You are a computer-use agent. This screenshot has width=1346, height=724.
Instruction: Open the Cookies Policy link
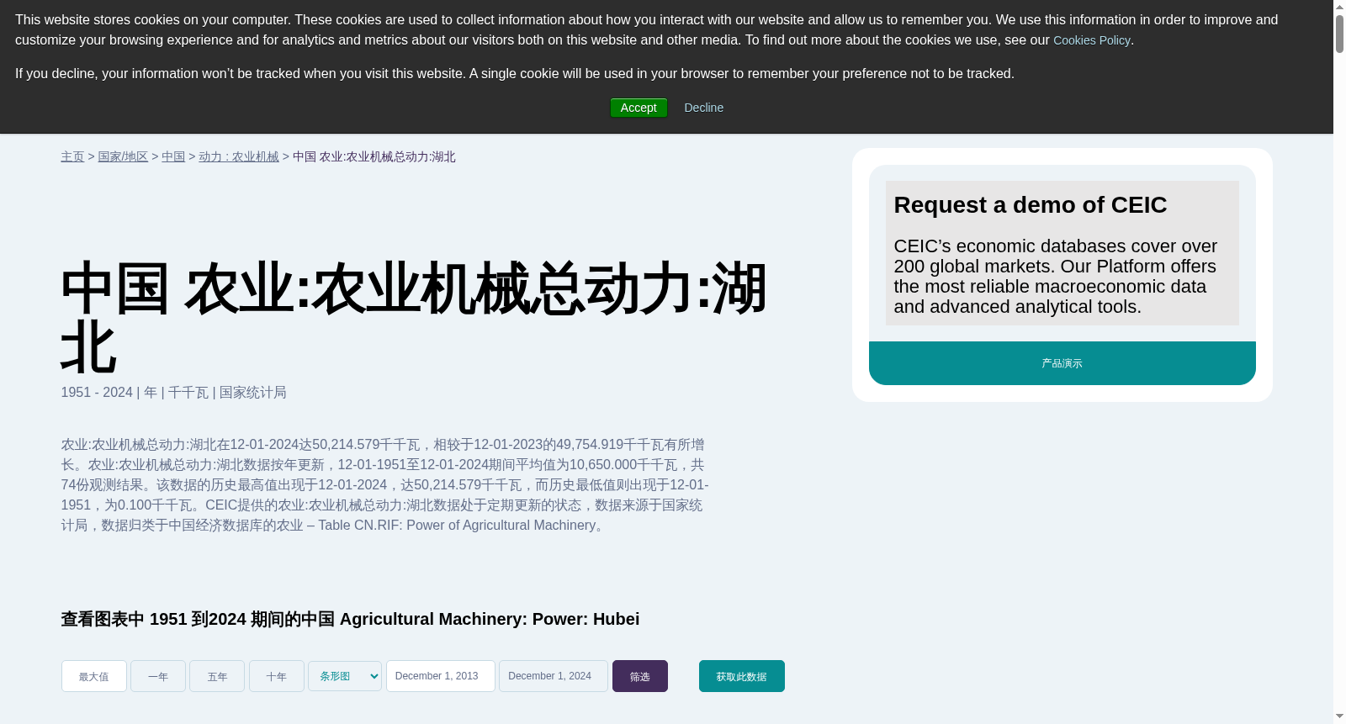[x=1091, y=40]
